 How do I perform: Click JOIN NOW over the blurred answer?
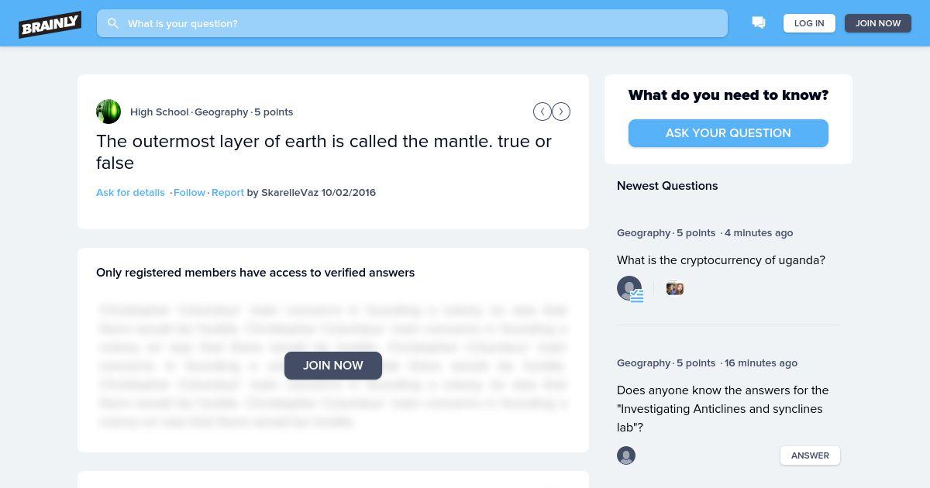coord(333,366)
